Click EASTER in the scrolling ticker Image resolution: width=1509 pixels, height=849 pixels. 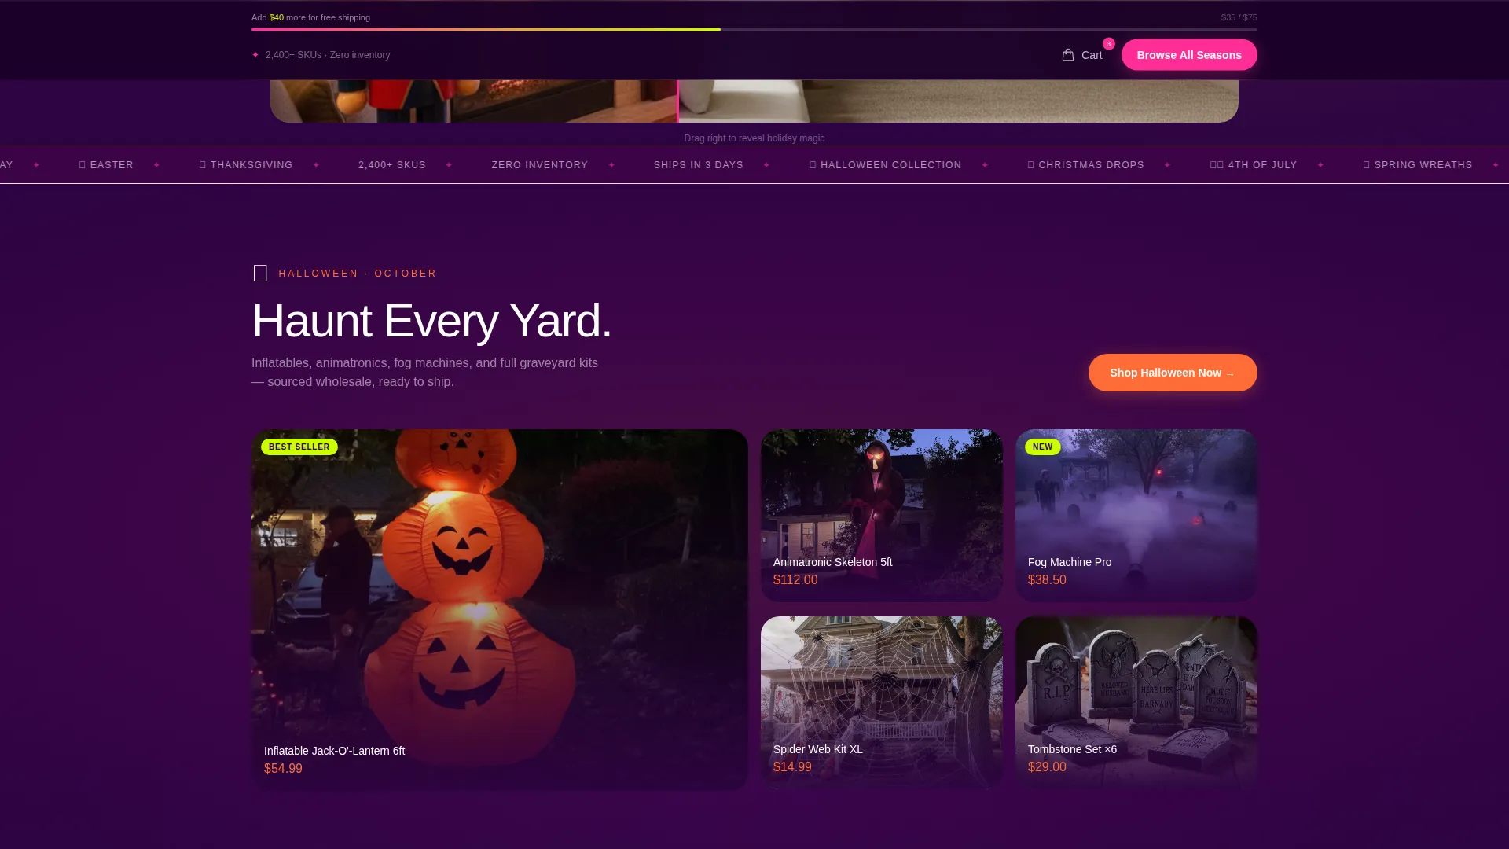pyautogui.click(x=106, y=165)
